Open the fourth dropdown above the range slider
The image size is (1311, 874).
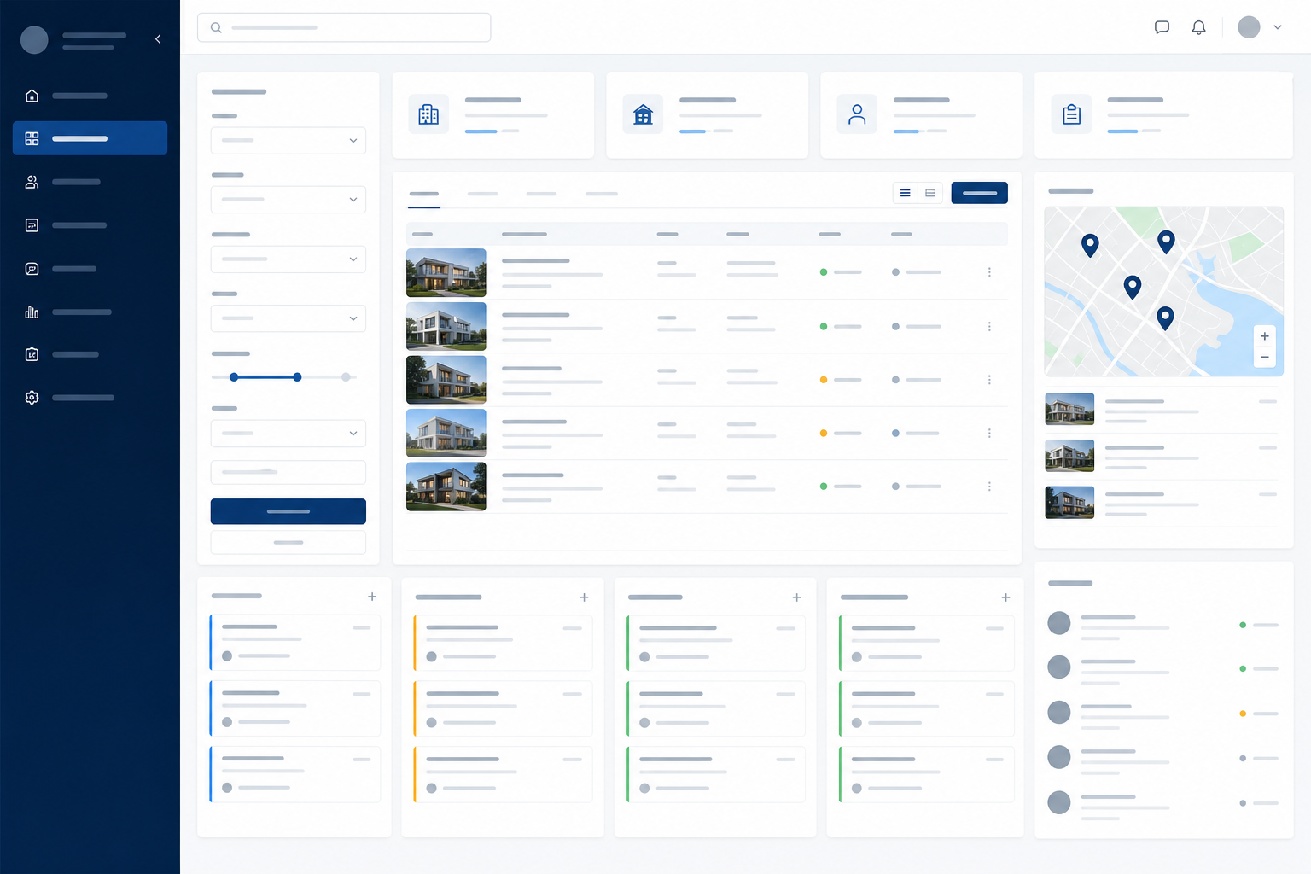tap(288, 318)
